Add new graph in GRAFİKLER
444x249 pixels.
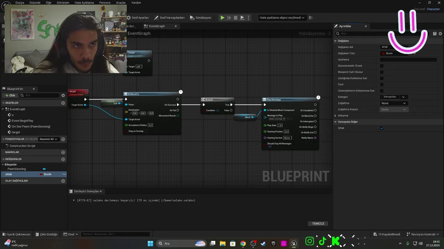point(63,103)
